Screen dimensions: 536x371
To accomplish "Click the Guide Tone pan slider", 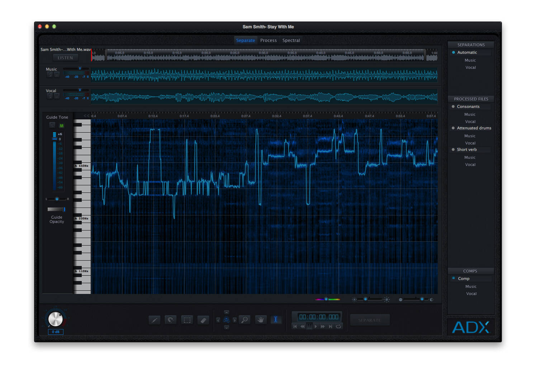I will pyautogui.click(x=57, y=199).
